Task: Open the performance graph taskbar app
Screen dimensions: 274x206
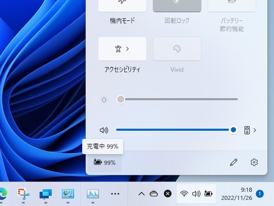Action: (93, 194)
